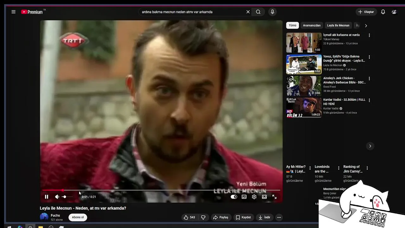Enter fullscreen mode in the player

click(x=274, y=197)
